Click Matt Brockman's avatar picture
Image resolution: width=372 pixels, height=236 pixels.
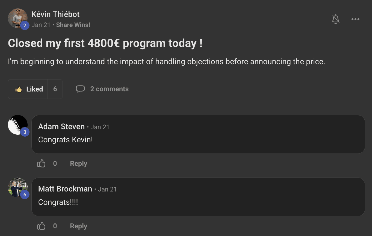(x=17, y=187)
